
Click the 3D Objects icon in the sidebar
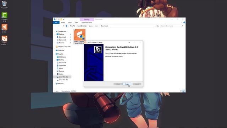(x=57, y=57)
